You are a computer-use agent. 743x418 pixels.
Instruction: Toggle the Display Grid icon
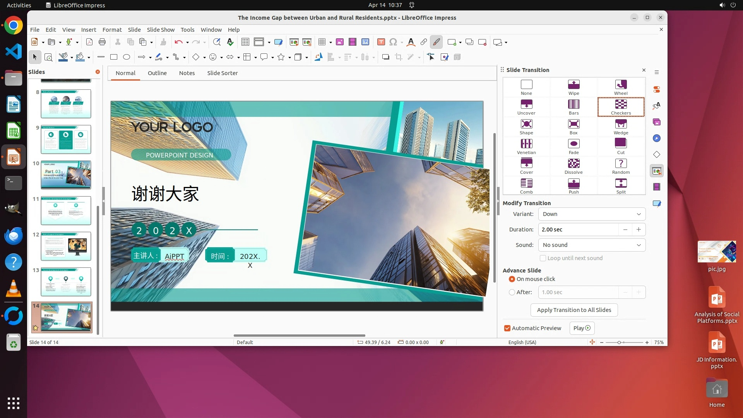point(245,42)
